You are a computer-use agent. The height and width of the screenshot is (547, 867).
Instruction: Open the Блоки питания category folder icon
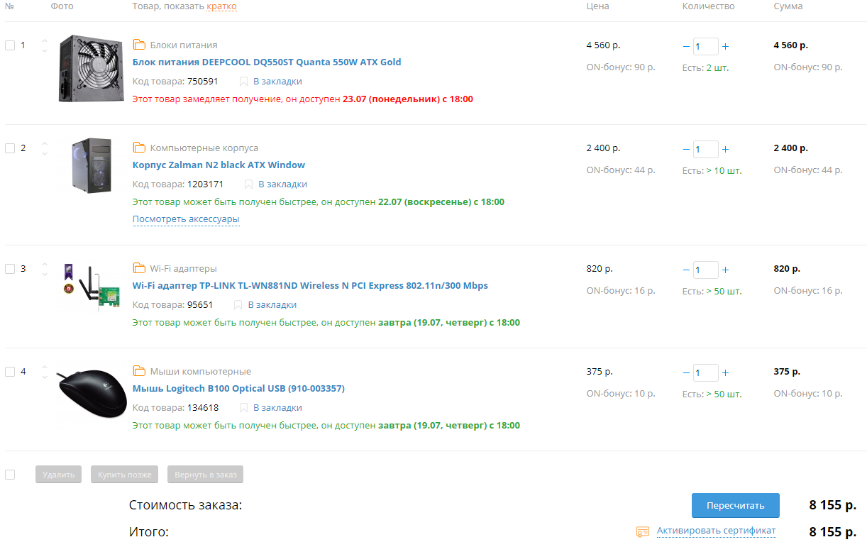pos(139,45)
